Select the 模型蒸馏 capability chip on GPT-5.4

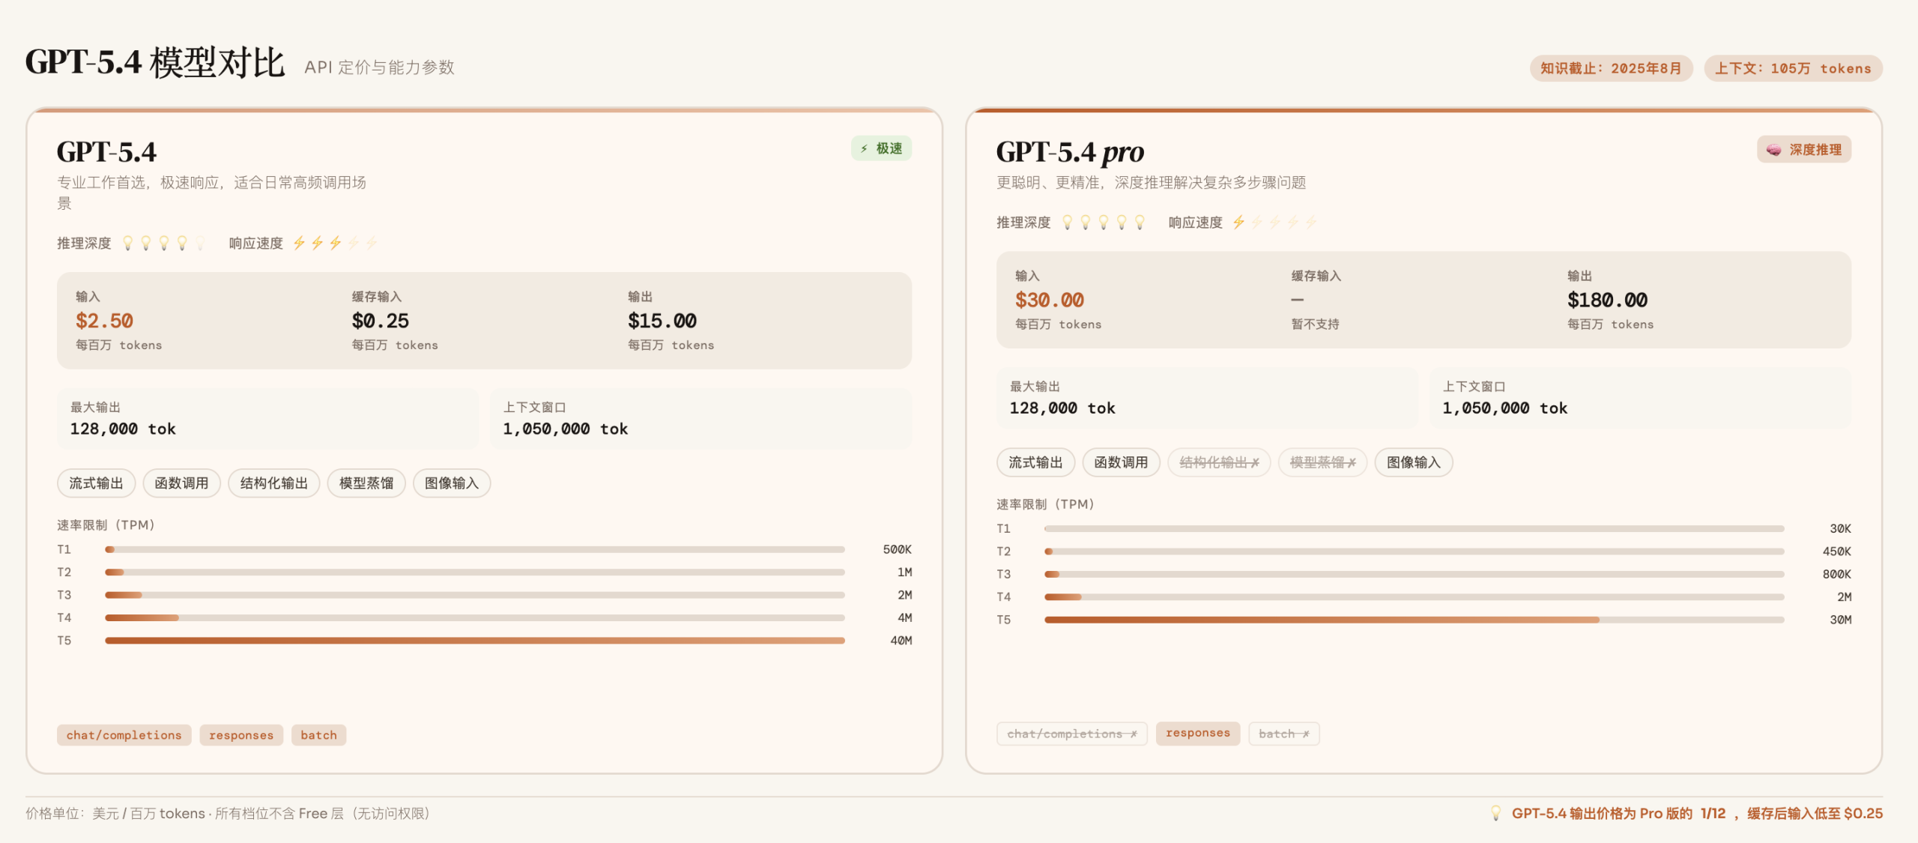coord(366,483)
